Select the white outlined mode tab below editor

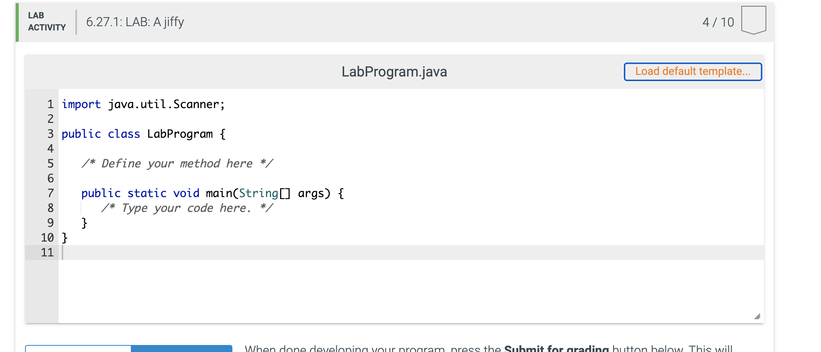78,348
